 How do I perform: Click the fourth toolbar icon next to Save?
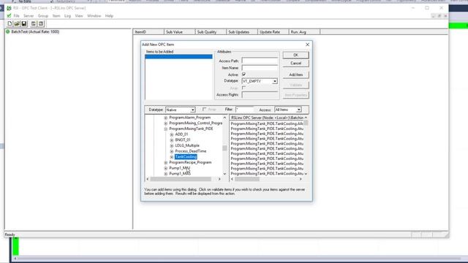tap(34, 23)
